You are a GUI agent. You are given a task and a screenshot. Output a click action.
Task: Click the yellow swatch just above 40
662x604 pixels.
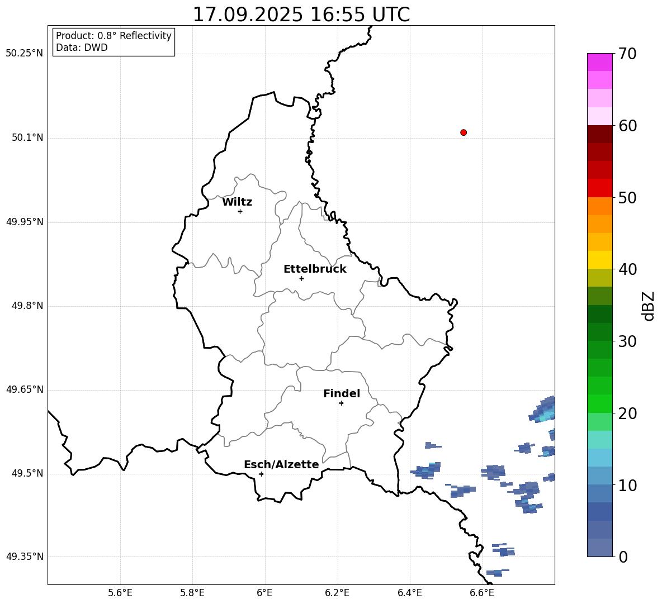[599, 260]
